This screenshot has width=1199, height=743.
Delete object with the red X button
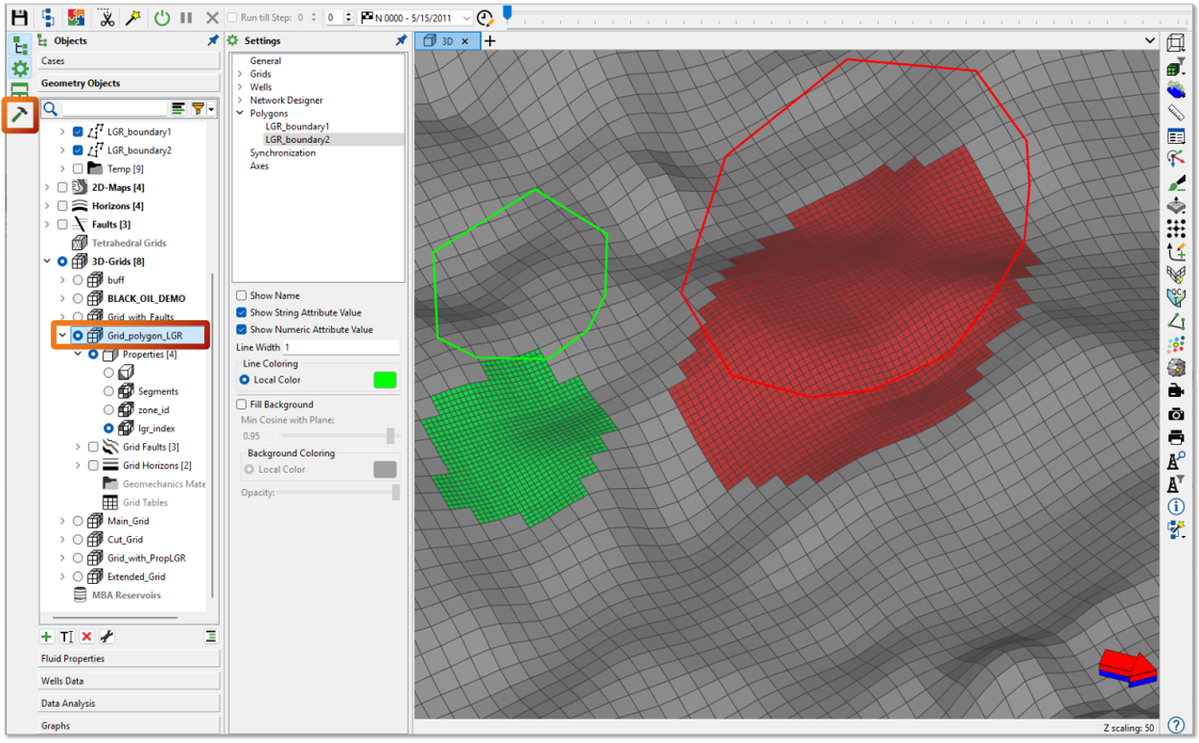click(x=87, y=637)
